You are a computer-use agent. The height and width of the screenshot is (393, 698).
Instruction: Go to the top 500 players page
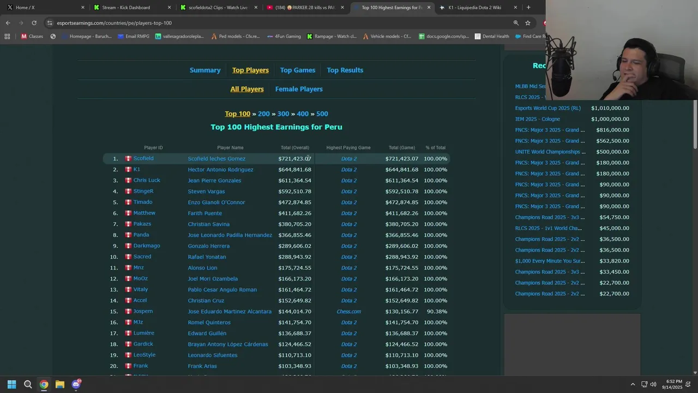pos(322,114)
